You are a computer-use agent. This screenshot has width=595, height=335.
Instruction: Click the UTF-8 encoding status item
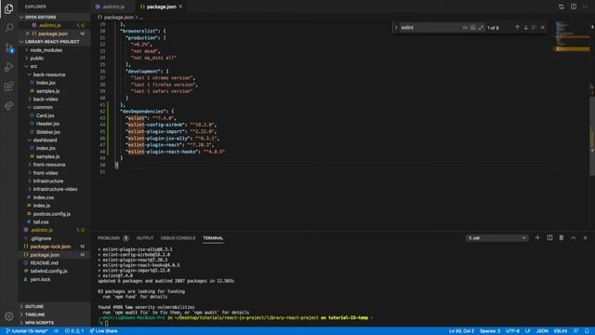click(x=512, y=331)
